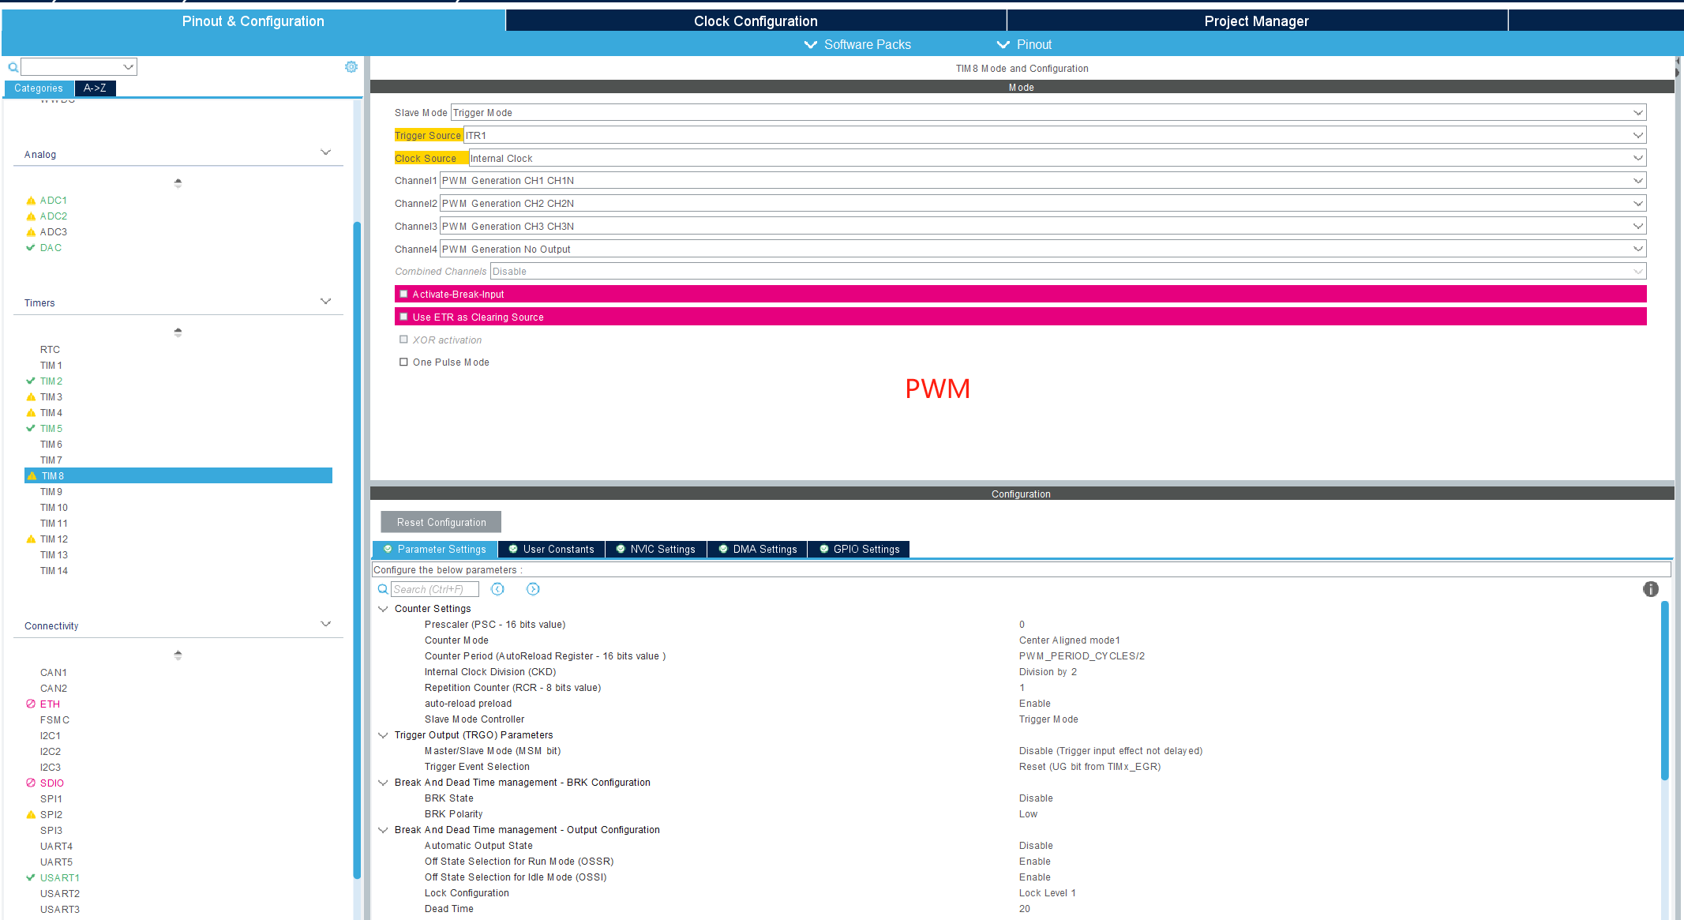Click the settings gear icon in left panel

pos(351,67)
